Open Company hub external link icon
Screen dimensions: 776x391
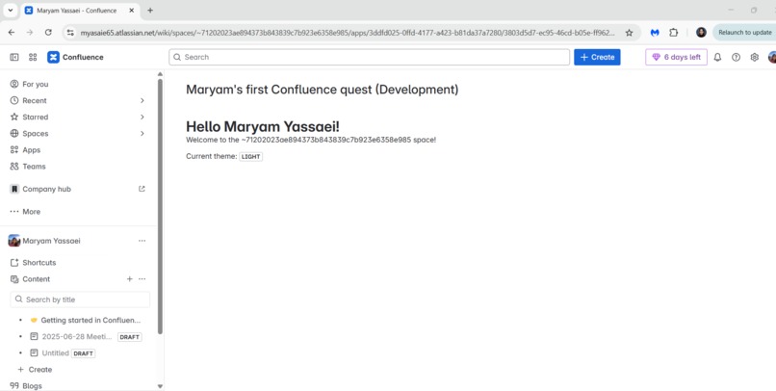(x=142, y=189)
